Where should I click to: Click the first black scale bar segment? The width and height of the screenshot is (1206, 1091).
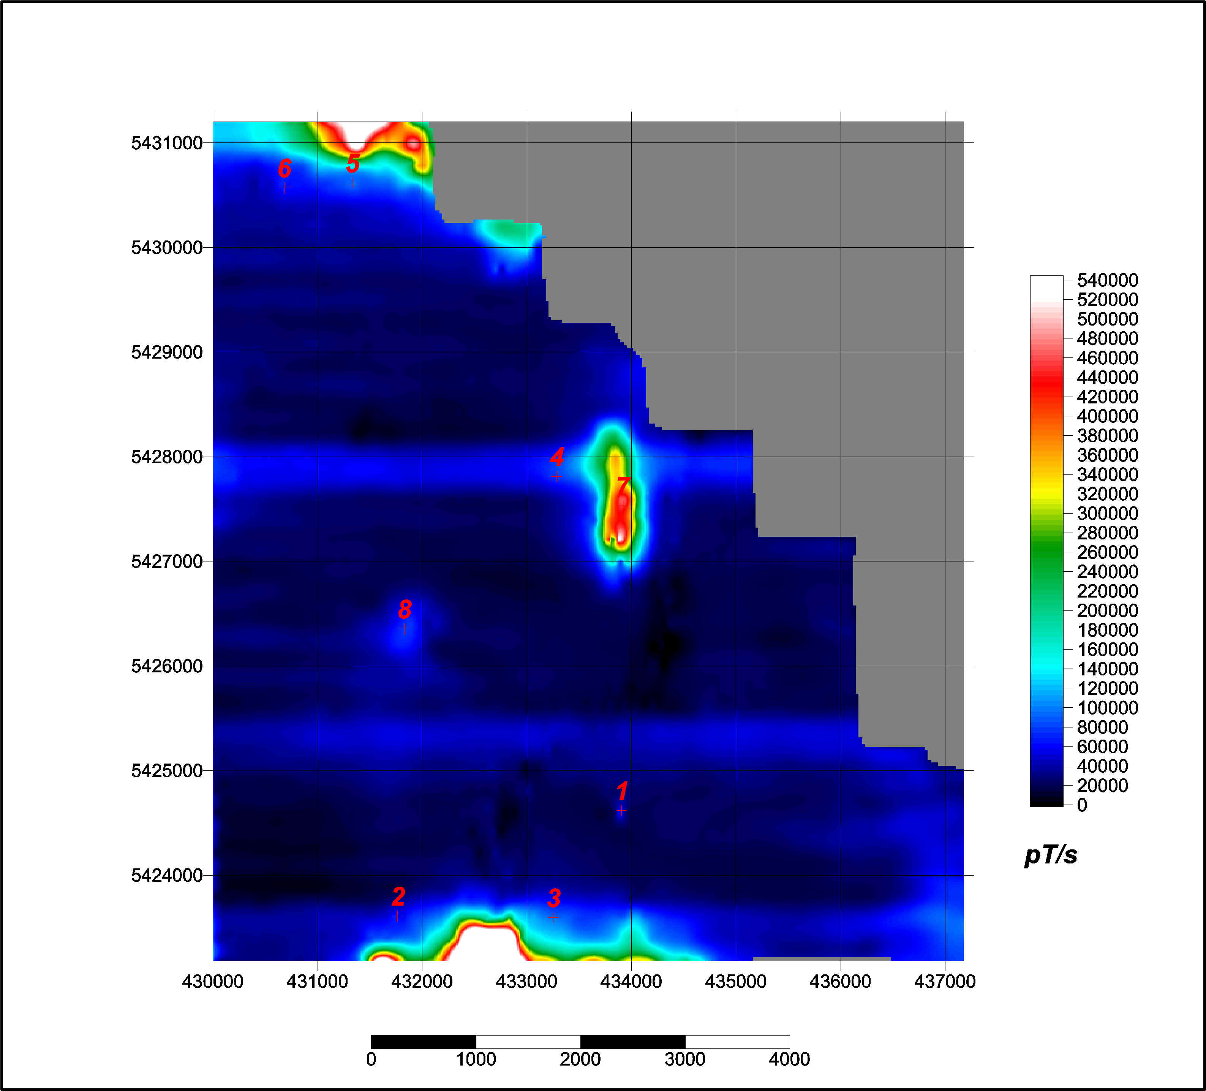click(423, 1041)
